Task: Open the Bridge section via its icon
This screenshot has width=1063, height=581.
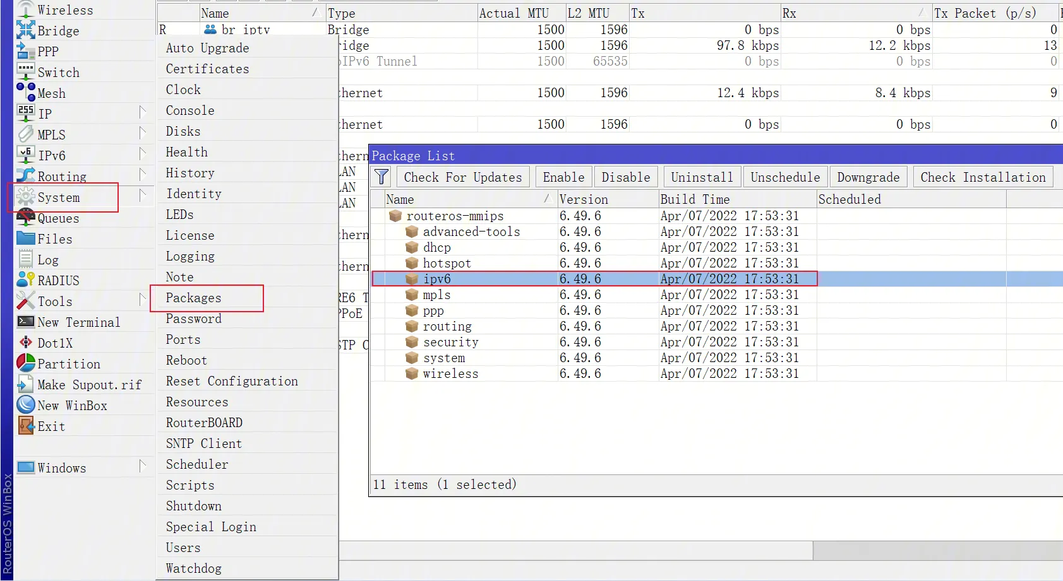Action: pos(26,30)
